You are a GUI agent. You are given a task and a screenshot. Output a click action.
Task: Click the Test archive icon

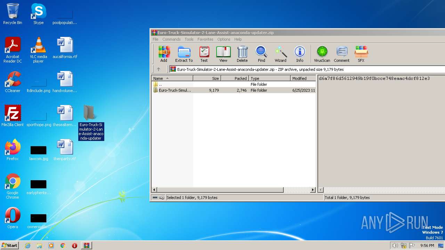(204, 54)
